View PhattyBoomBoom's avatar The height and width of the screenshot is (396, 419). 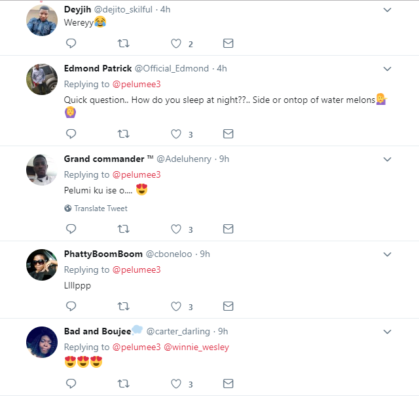(42, 266)
